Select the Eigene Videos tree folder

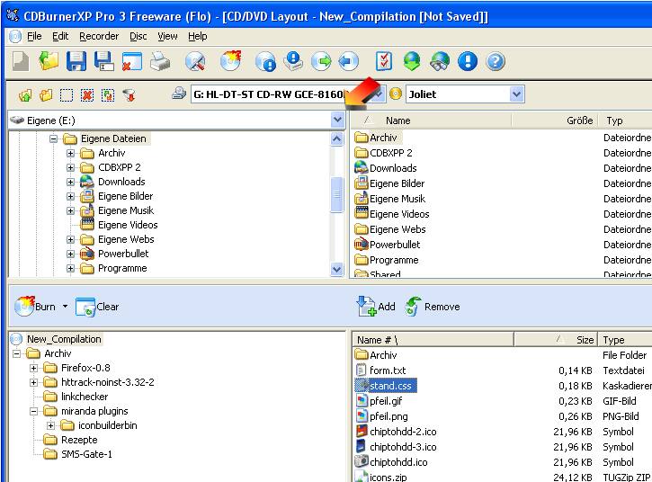(x=128, y=225)
